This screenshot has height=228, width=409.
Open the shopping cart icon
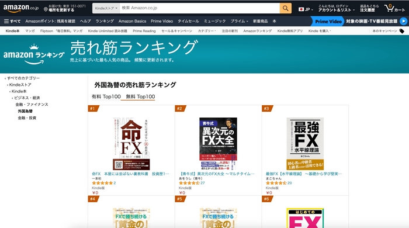coord(389,8)
